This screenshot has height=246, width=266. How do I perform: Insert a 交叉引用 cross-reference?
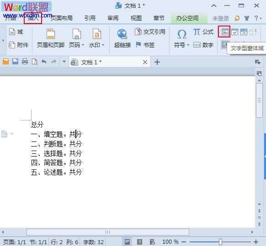150,32
